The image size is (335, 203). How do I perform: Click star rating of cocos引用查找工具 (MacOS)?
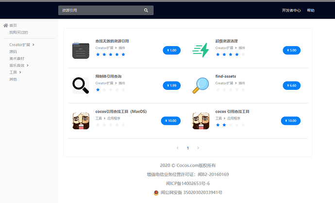tap(111, 125)
